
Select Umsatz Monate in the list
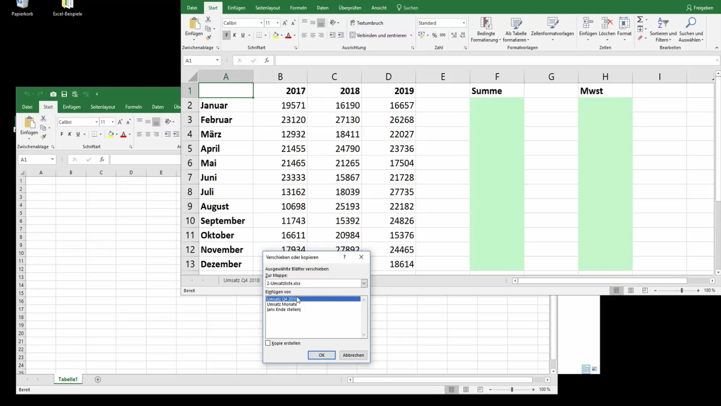tap(282, 304)
